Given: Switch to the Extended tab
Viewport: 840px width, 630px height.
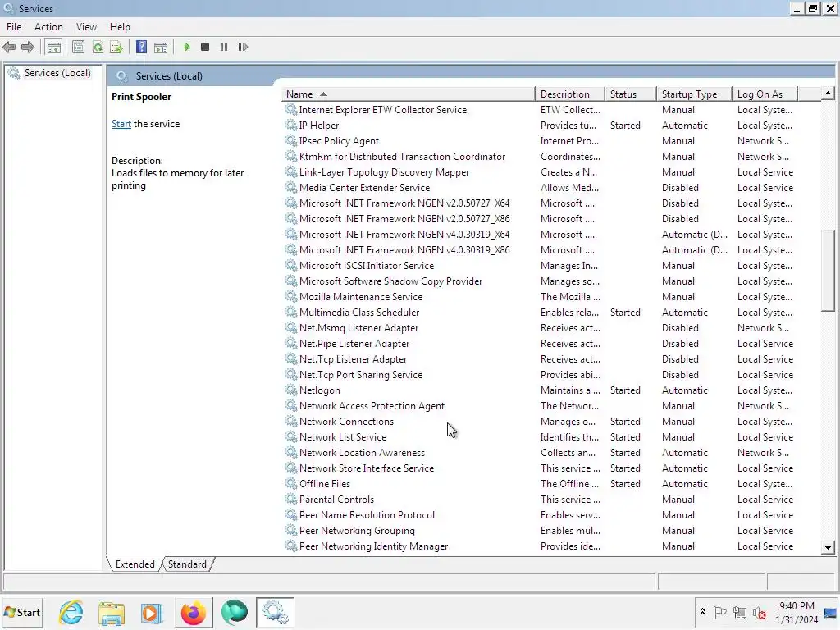Looking at the screenshot, I should (135, 564).
